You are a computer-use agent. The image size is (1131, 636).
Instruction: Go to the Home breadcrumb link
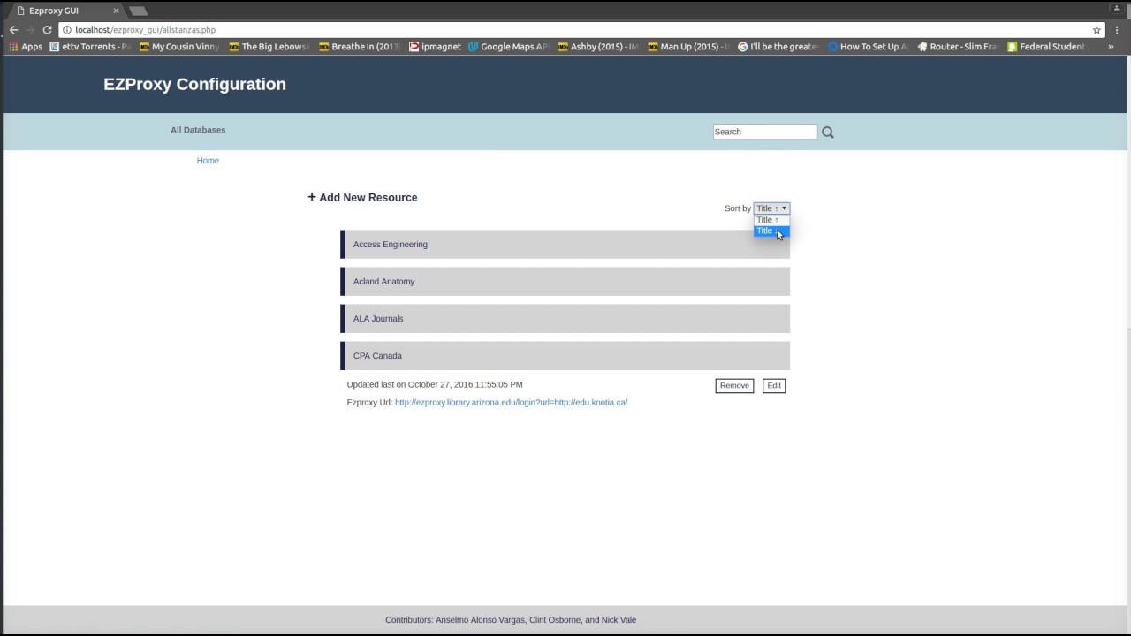(208, 161)
